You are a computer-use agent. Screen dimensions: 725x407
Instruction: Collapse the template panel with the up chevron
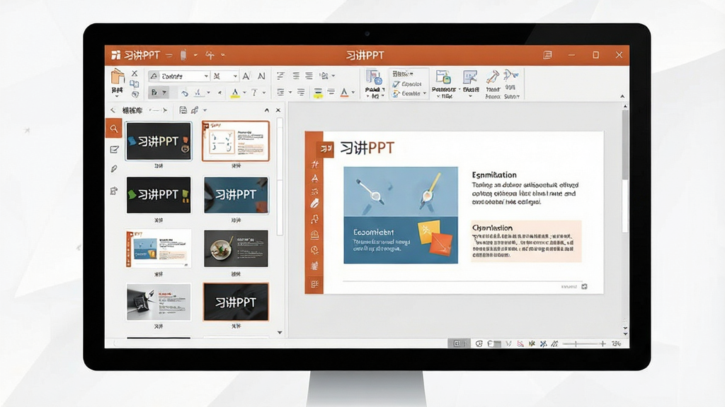267,110
